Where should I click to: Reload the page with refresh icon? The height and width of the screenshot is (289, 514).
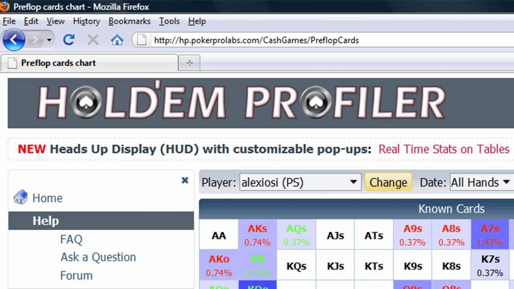tap(69, 40)
